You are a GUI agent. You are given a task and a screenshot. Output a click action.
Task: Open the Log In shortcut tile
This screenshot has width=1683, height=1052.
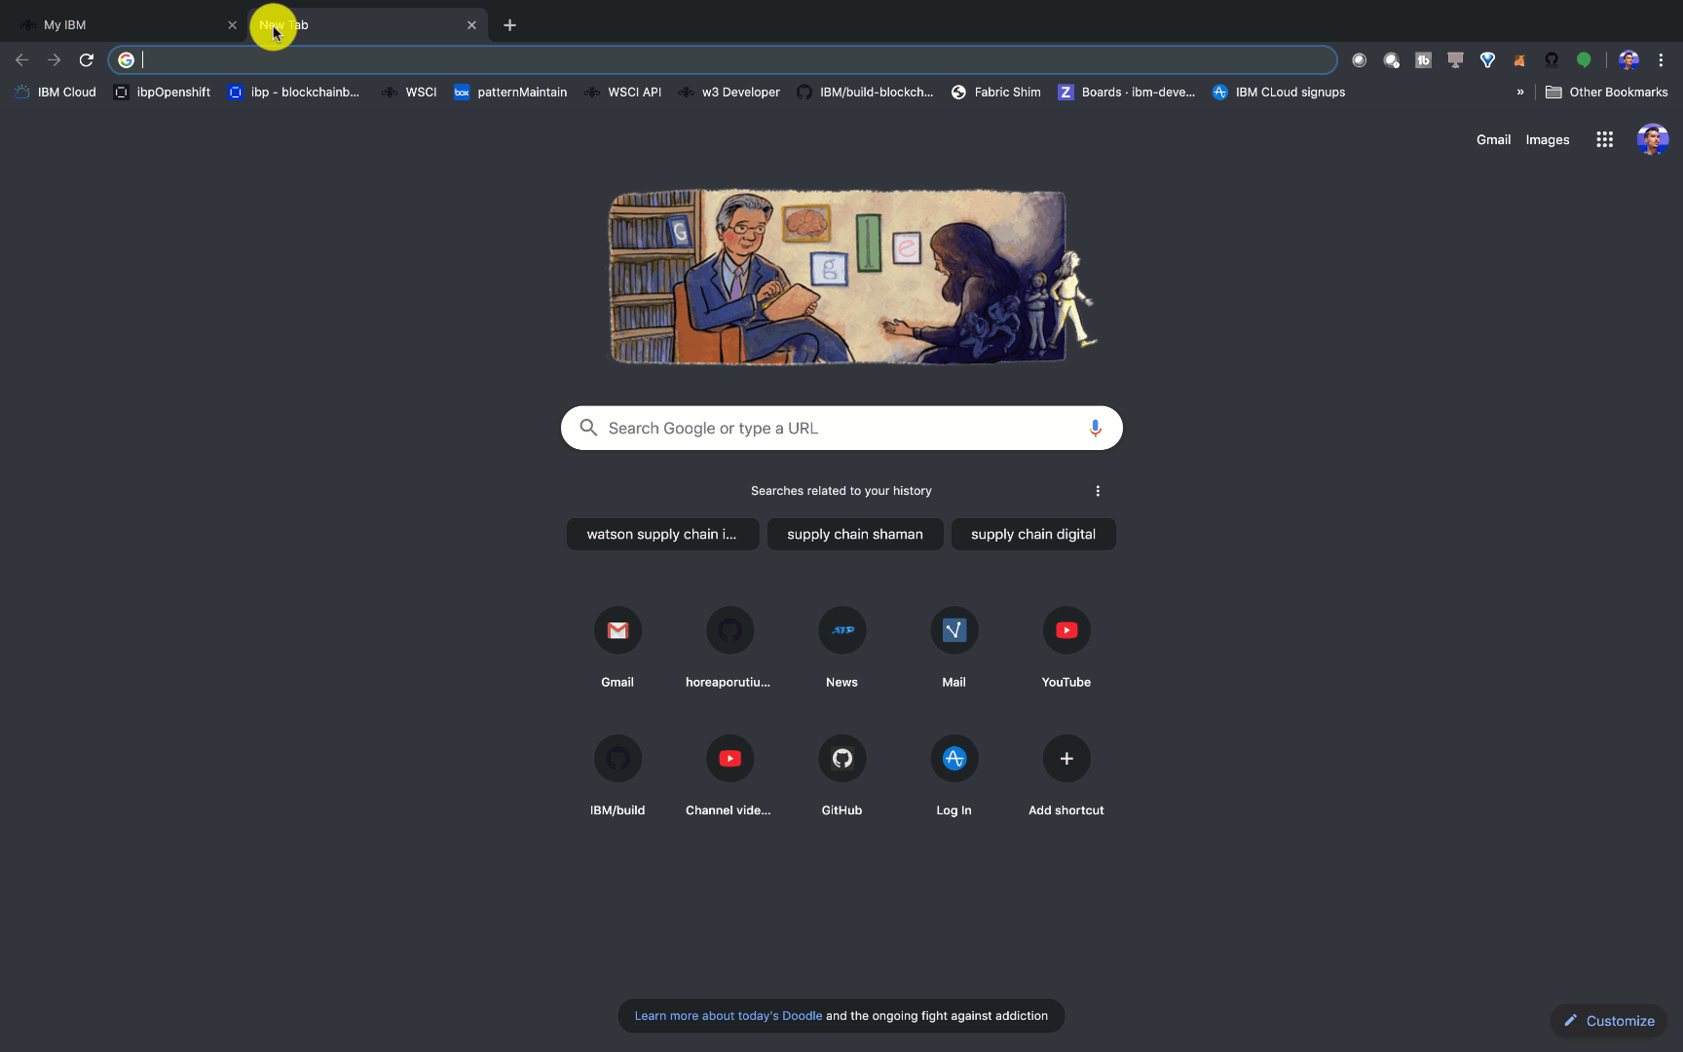coord(954,774)
